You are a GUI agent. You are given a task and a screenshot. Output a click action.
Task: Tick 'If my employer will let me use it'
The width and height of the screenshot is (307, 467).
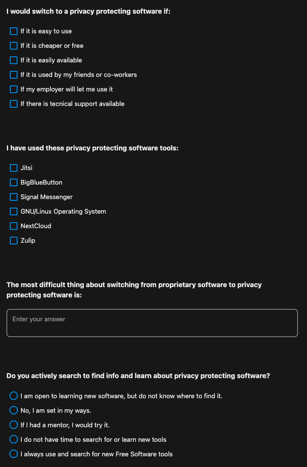pyautogui.click(x=14, y=89)
